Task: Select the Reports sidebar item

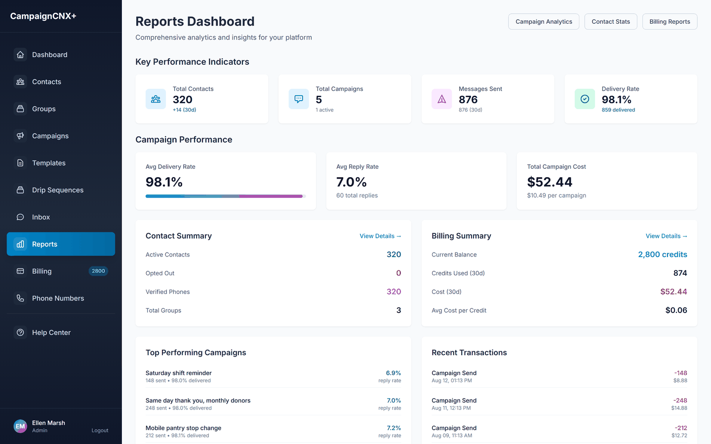Action: (61, 244)
